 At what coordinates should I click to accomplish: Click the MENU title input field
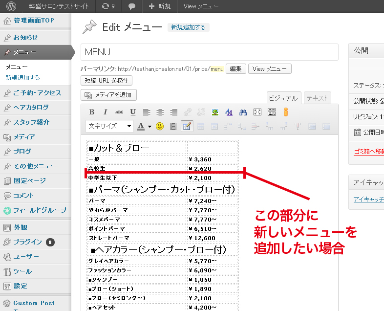(209, 52)
